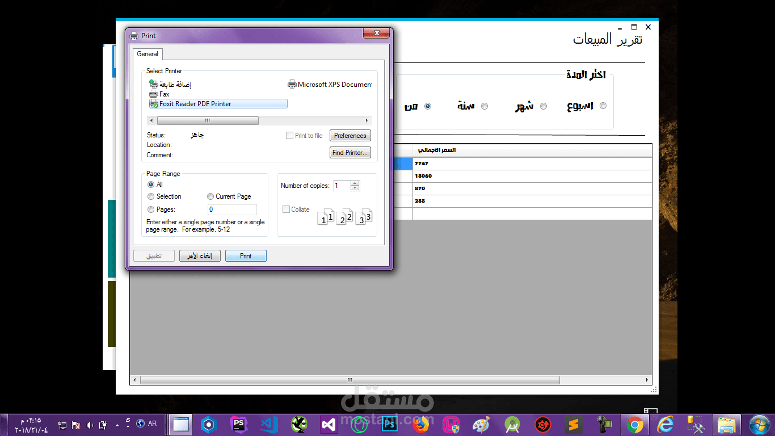Launch Internet Explorer from the taskbar
The image size is (775, 436).
664,425
